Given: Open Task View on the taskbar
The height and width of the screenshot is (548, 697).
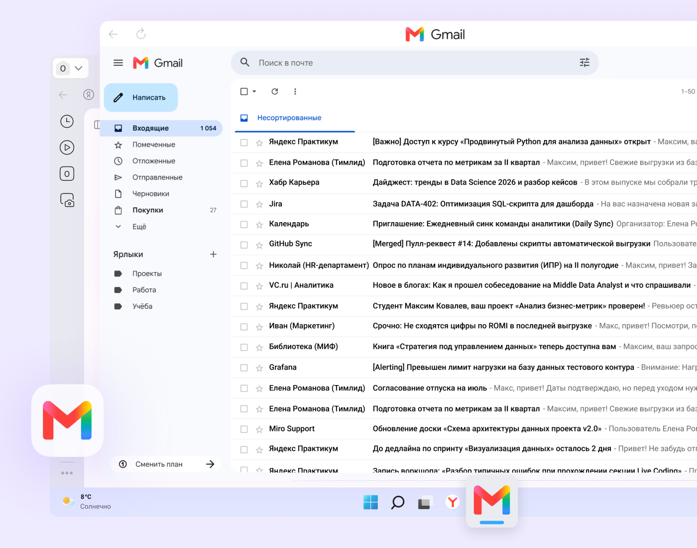Looking at the screenshot, I should click(424, 503).
